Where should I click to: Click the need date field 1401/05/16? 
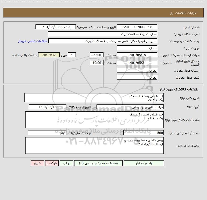click(x=48, y=107)
